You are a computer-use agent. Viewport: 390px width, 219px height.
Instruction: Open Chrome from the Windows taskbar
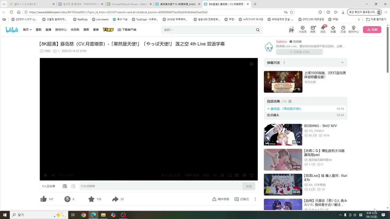[83, 215]
